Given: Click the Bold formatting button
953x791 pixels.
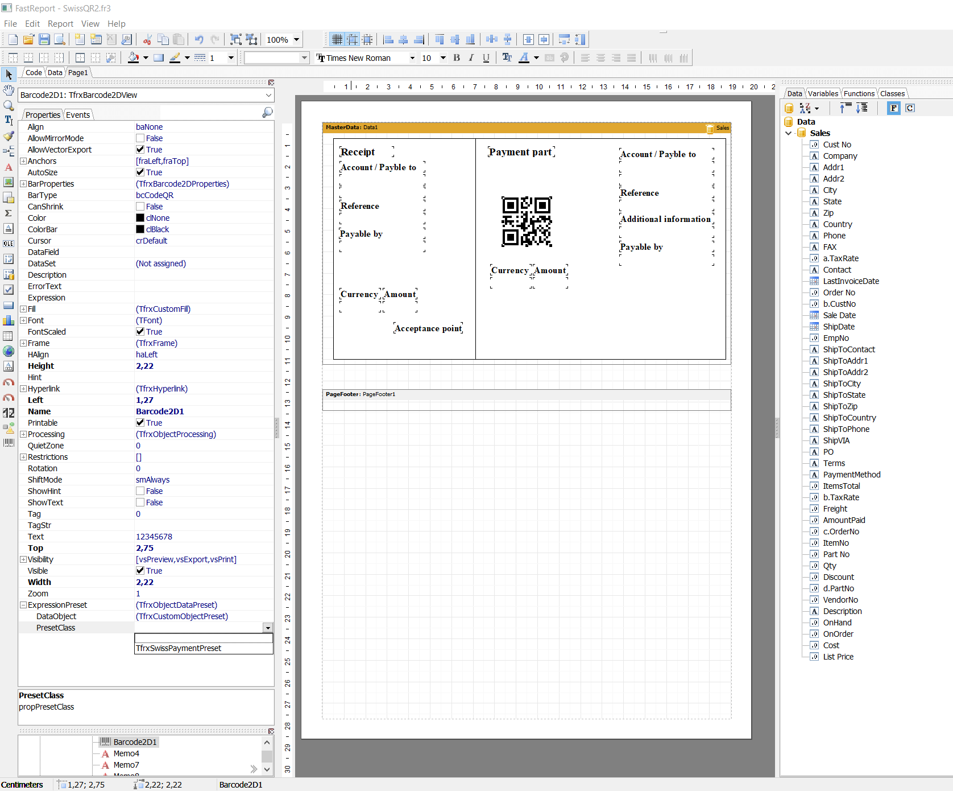Looking at the screenshot, I should click(457, 57).
